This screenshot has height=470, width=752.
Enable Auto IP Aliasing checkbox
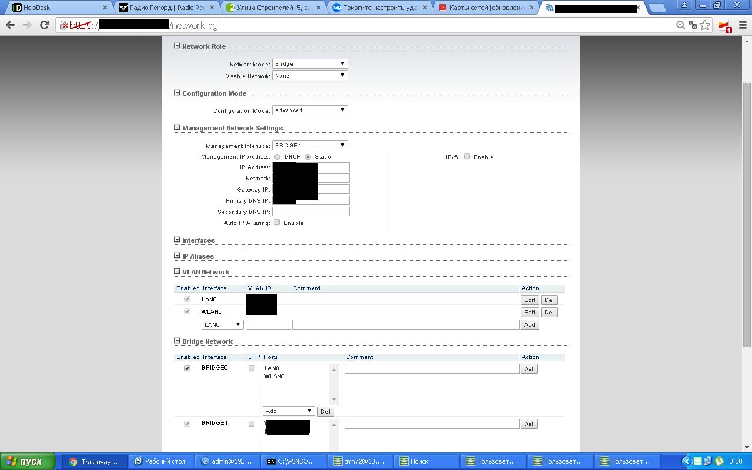(277, 222)
